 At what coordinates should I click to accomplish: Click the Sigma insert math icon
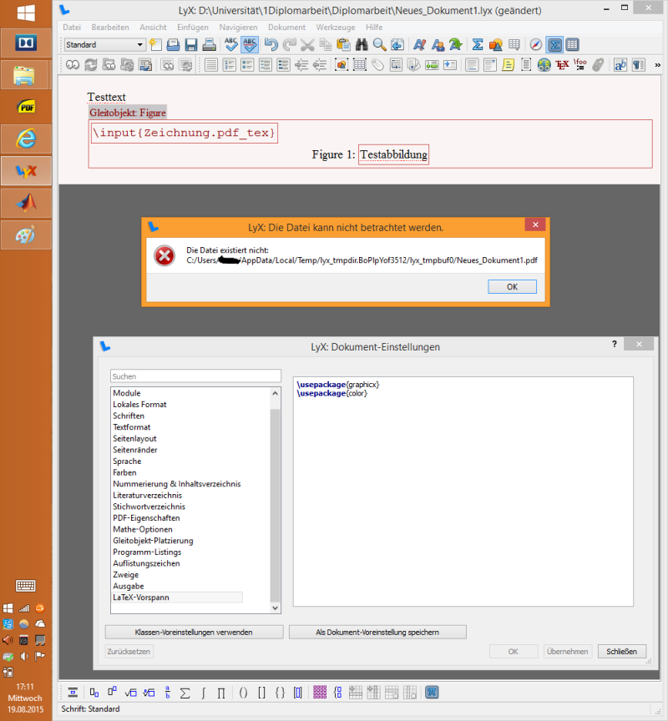pos(478,44)
